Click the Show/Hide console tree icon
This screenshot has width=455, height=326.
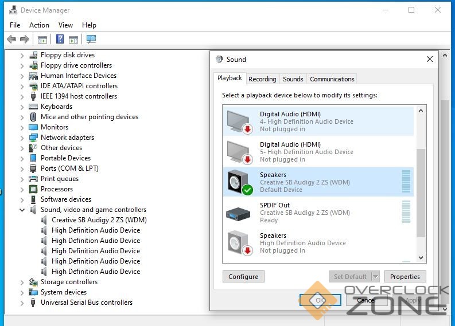(42, 39)
